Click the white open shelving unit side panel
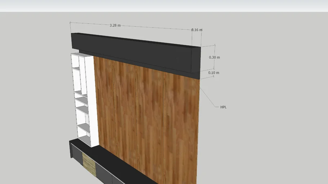 [92, 101]
